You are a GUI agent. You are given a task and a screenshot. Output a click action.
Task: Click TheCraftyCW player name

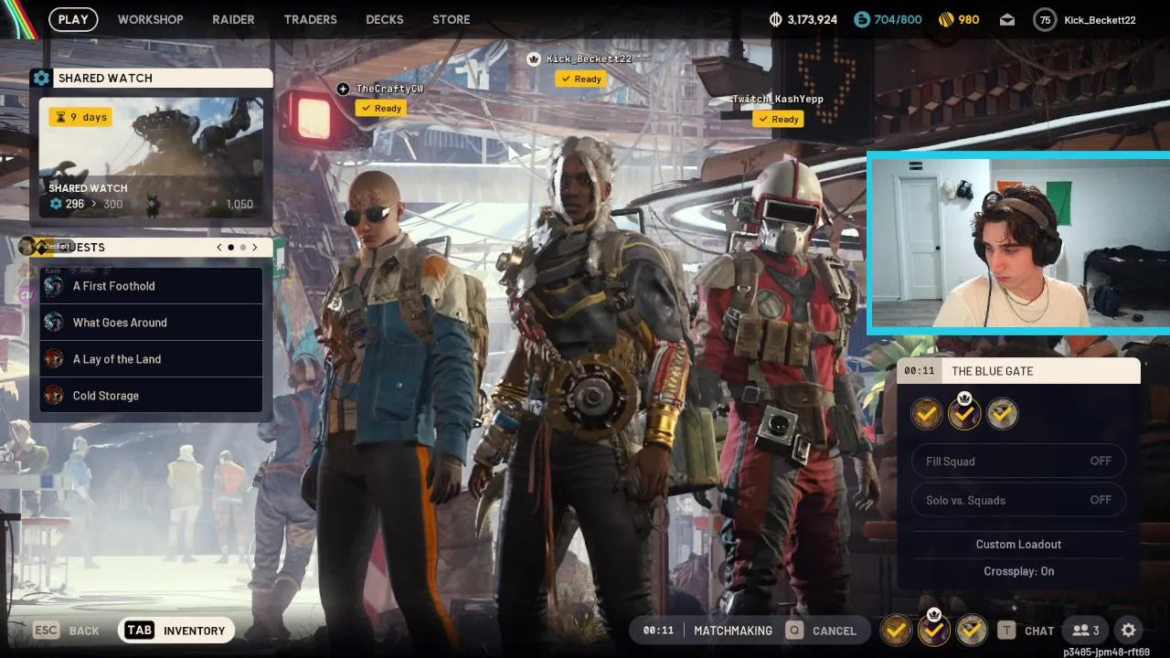tap(389, 89)
